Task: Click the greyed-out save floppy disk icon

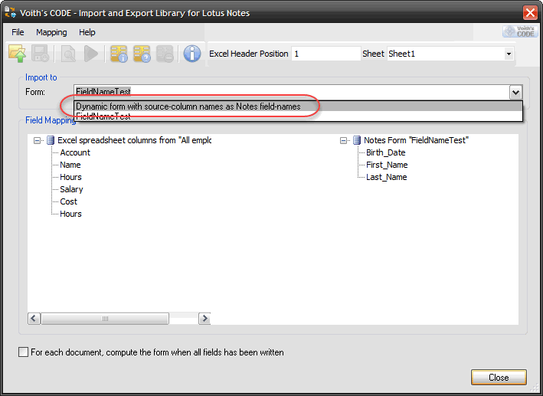Action: pos(40,54)
